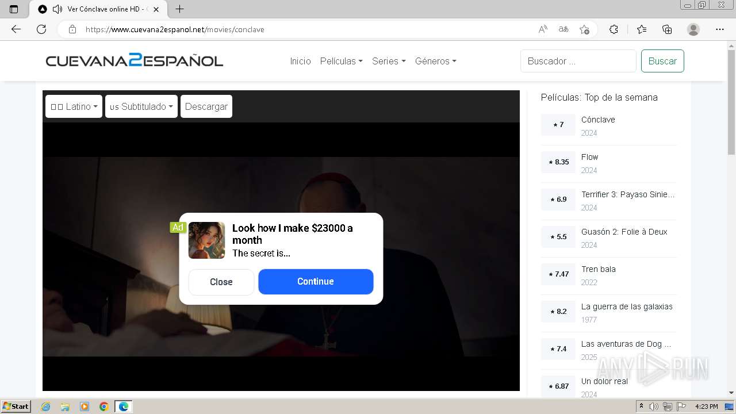Open the Collections panel
Image resolution: width=736 pixels, height=414 pixels.
pyautogui.click(x=667, y=29)
